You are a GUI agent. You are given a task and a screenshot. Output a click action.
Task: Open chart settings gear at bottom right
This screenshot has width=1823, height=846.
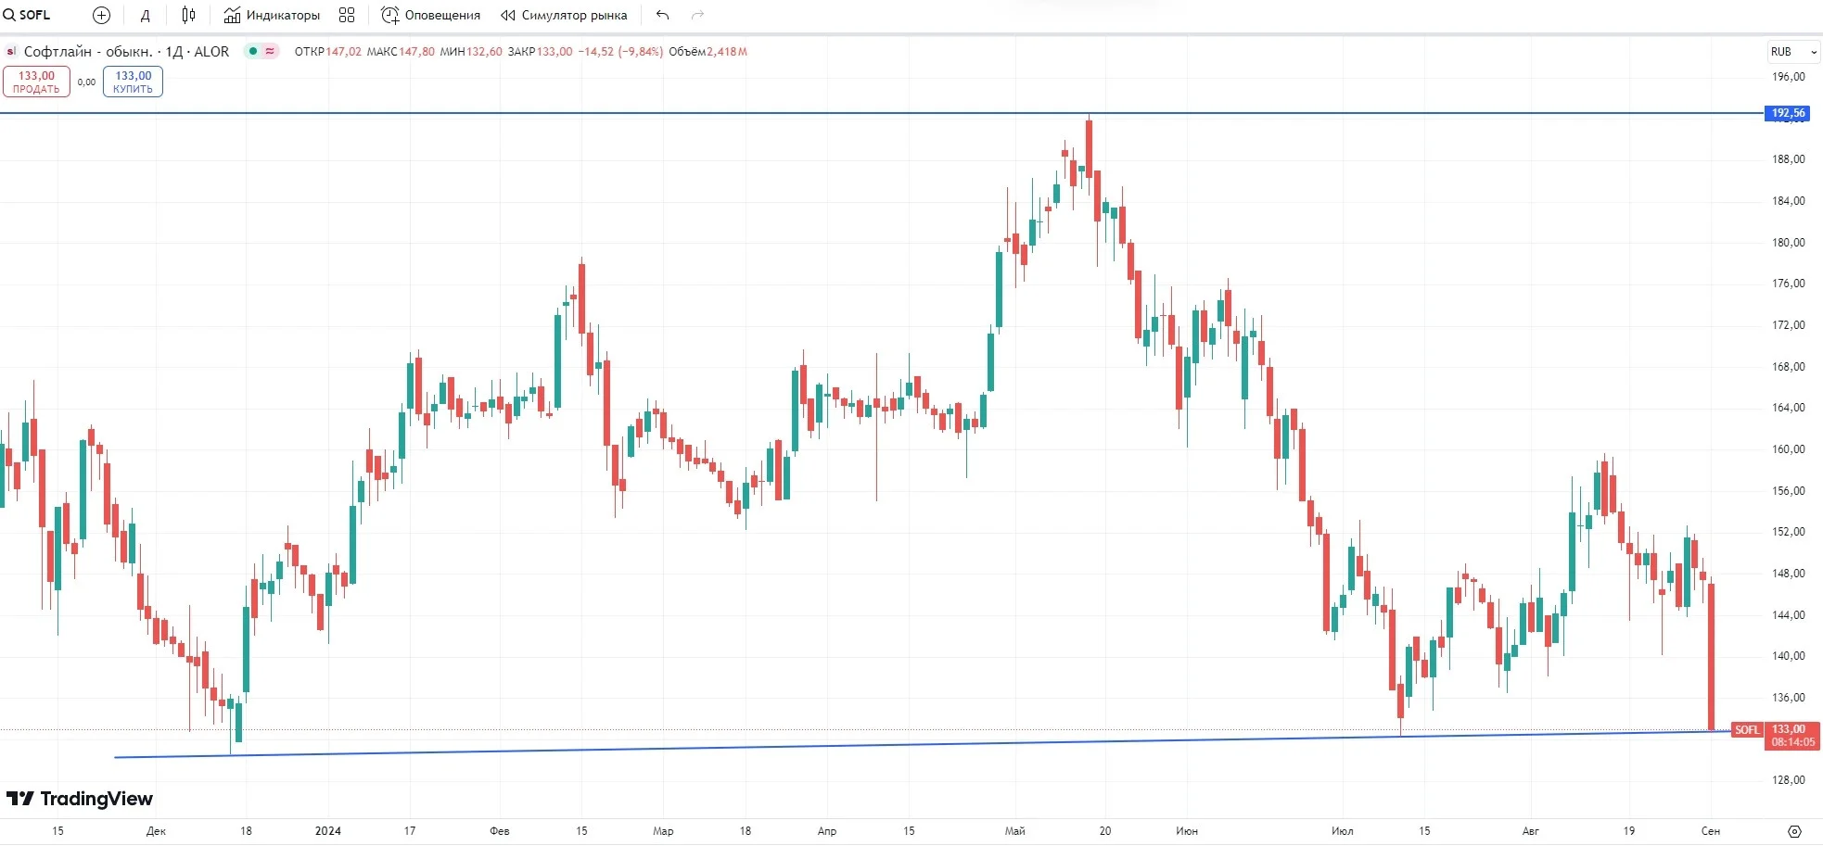click(1794, 831)
